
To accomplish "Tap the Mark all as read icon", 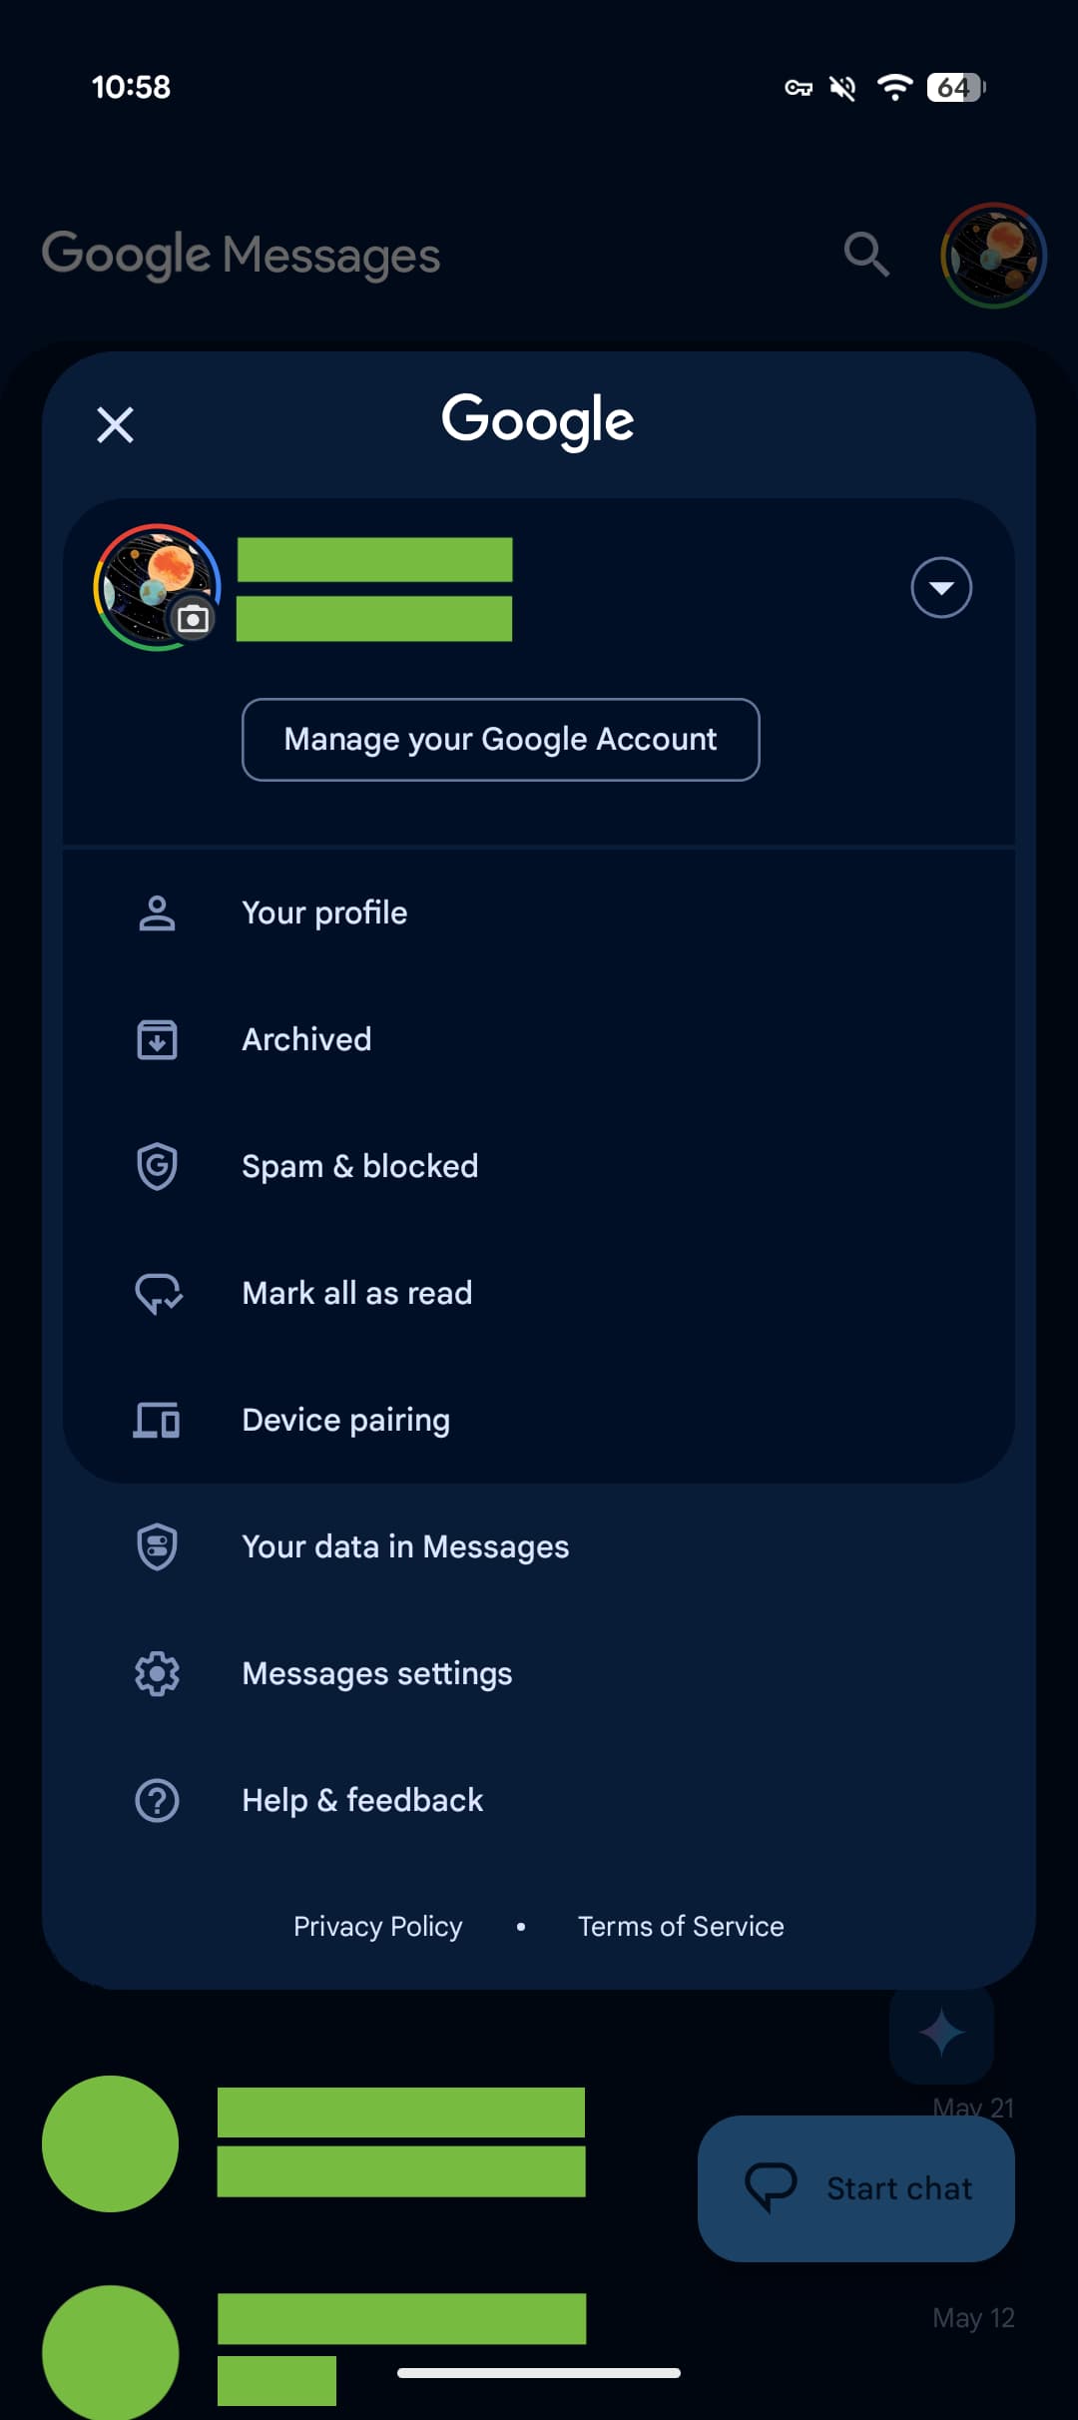I will coord(158,1293).
